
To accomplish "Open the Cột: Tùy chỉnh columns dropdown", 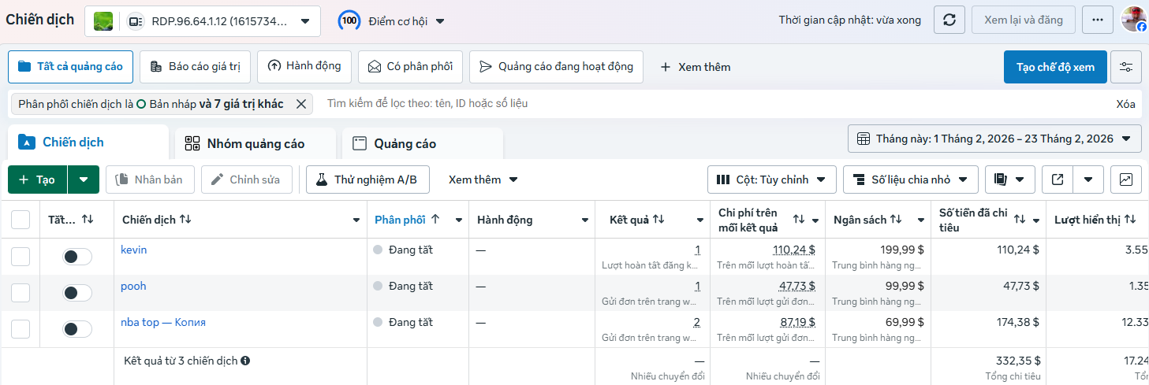I will coord(772,180).
